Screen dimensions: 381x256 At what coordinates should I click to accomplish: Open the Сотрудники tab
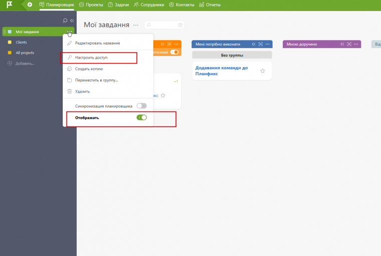click(x=149, y=5)
